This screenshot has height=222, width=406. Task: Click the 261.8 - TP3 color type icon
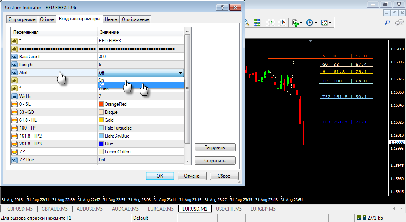tap(15, 144)
